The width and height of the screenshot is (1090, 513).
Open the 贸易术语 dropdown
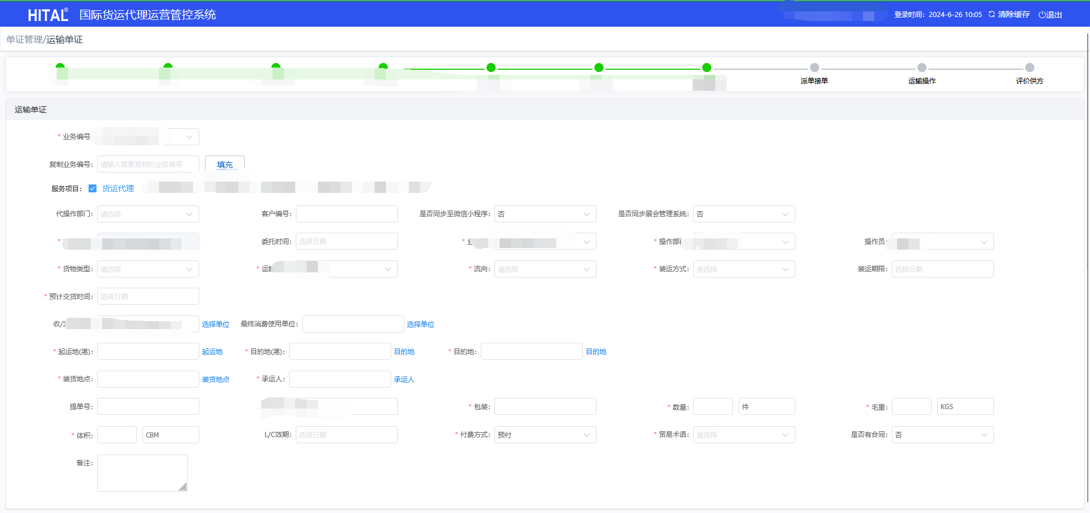(x=744, y=435)
